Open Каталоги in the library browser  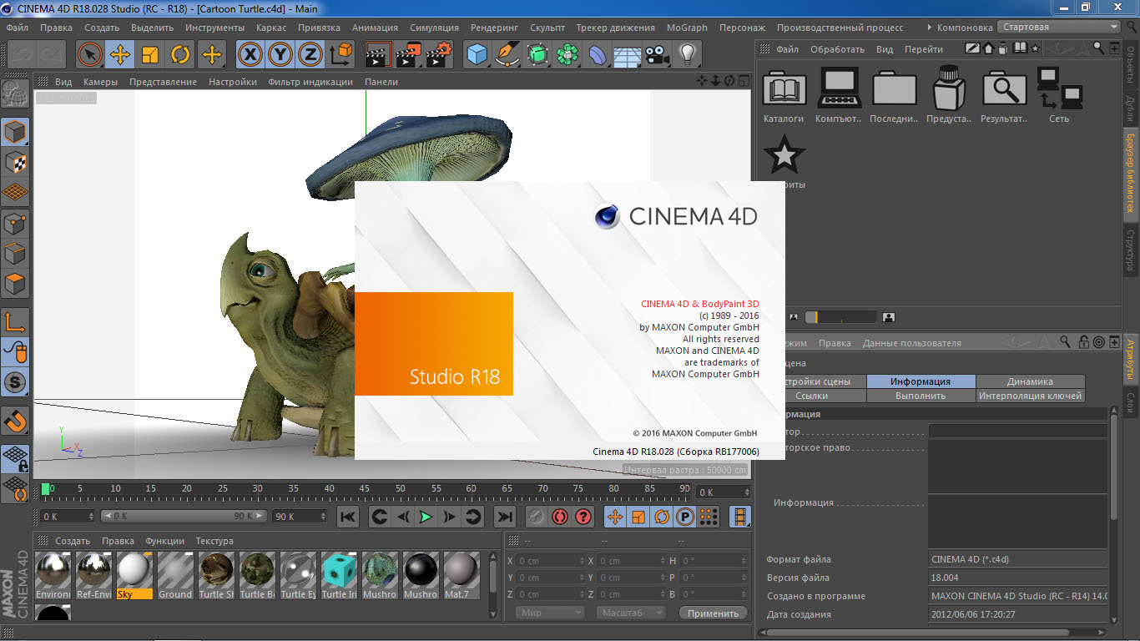click(x=784, y=94)
